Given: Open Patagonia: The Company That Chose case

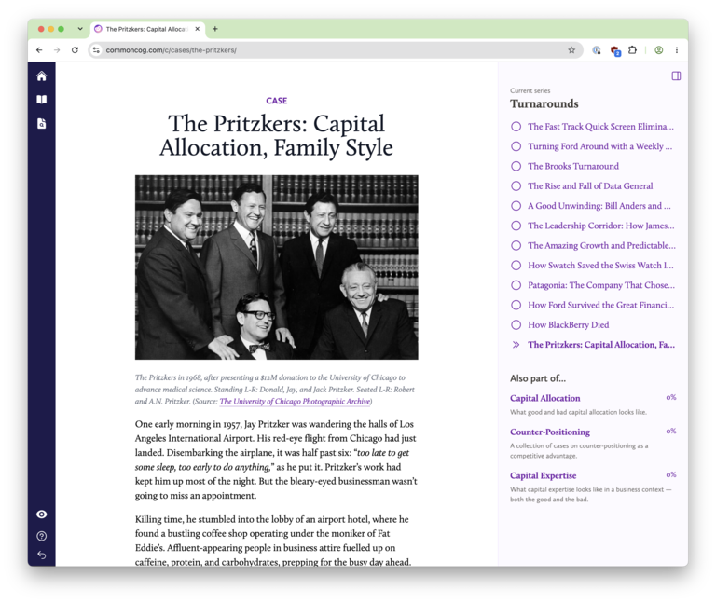Looking at the screenshot, I should click(601, 285).
